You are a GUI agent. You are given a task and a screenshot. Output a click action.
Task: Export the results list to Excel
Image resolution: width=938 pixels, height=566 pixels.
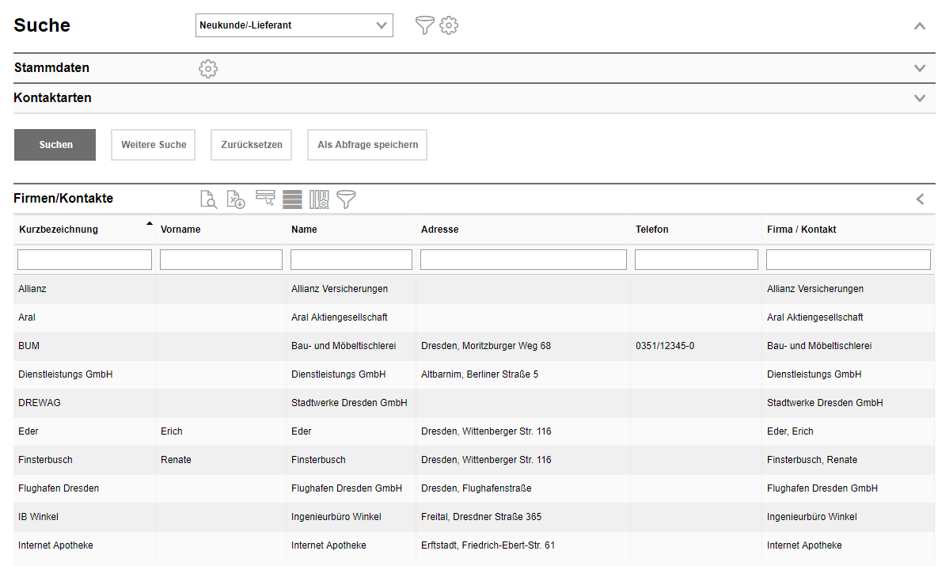coord(236,199)
